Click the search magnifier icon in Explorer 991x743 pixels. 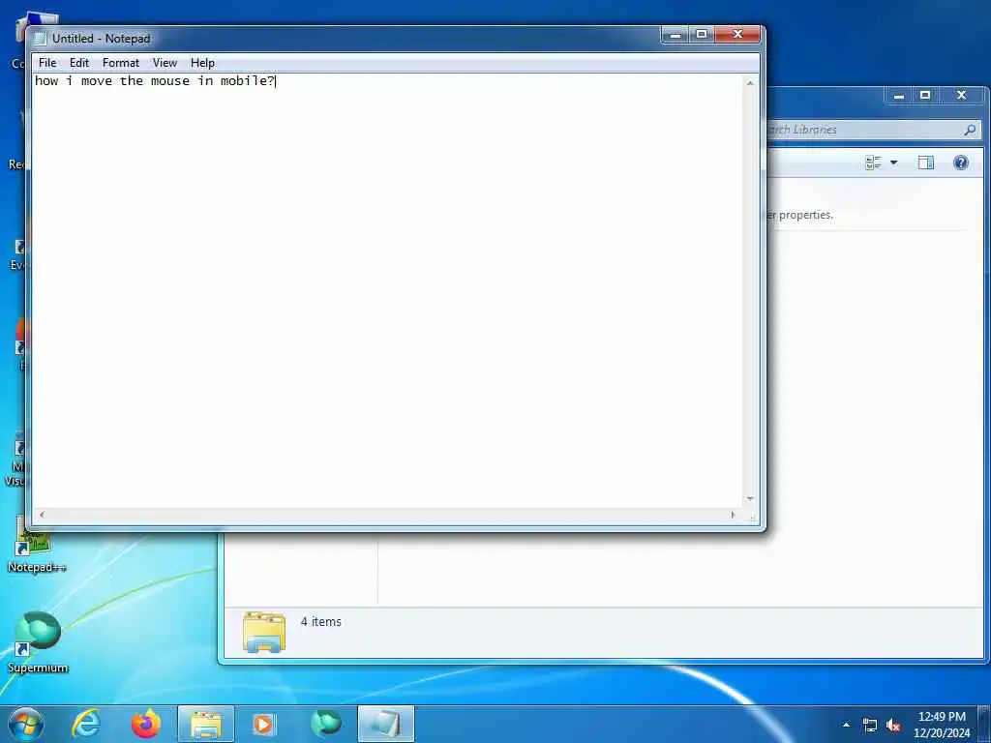click(970, 130)
